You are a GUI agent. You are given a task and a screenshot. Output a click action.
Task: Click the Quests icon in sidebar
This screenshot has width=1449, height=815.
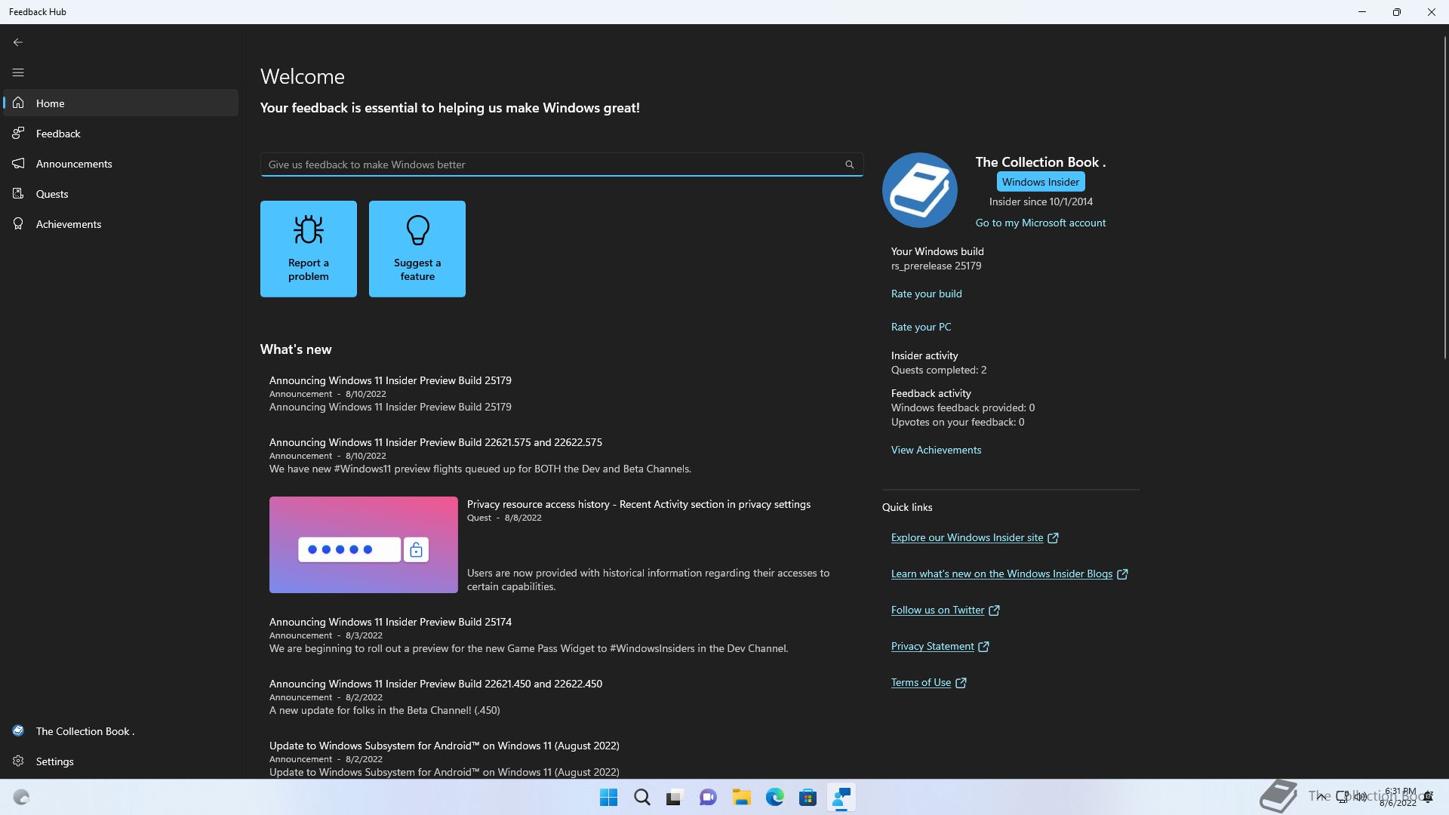coord(18,193)
